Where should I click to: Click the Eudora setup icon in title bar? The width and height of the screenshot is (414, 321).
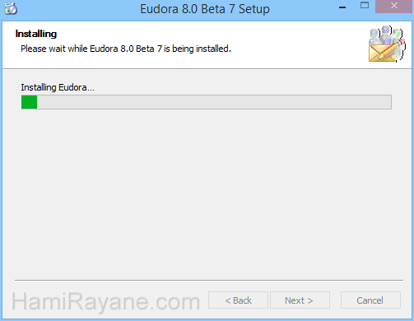click(x=11, y=8)
